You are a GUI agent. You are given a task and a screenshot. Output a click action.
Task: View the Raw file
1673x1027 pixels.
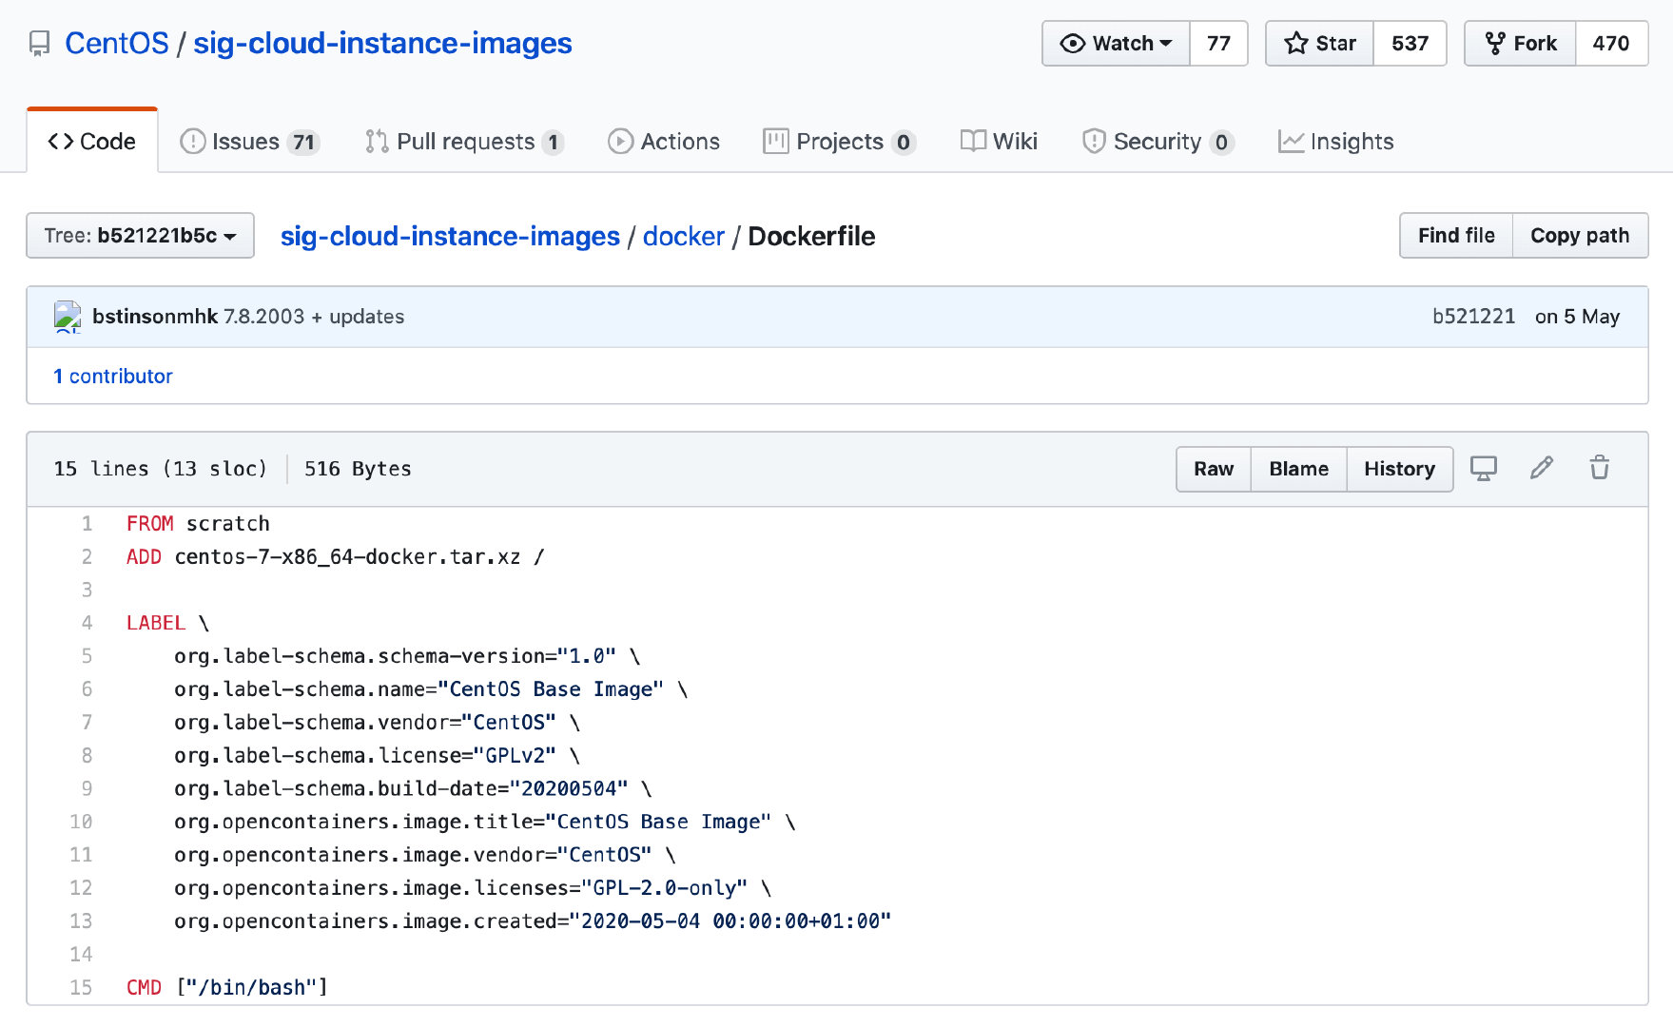(1214, 469)
